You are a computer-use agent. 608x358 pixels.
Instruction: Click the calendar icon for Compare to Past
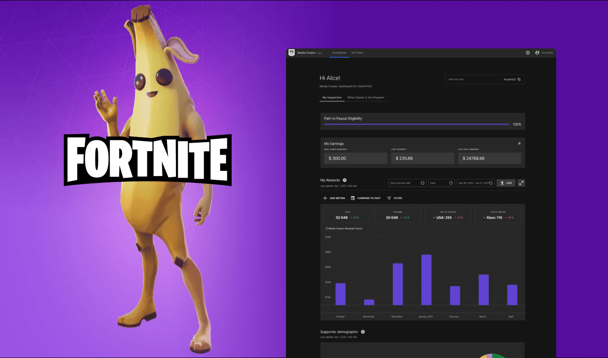[353, 198]
